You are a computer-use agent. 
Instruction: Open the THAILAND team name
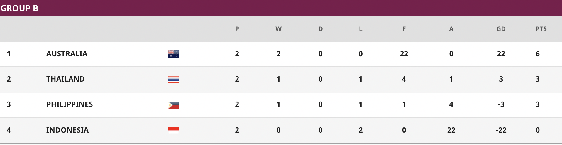(x=65, y=79)
